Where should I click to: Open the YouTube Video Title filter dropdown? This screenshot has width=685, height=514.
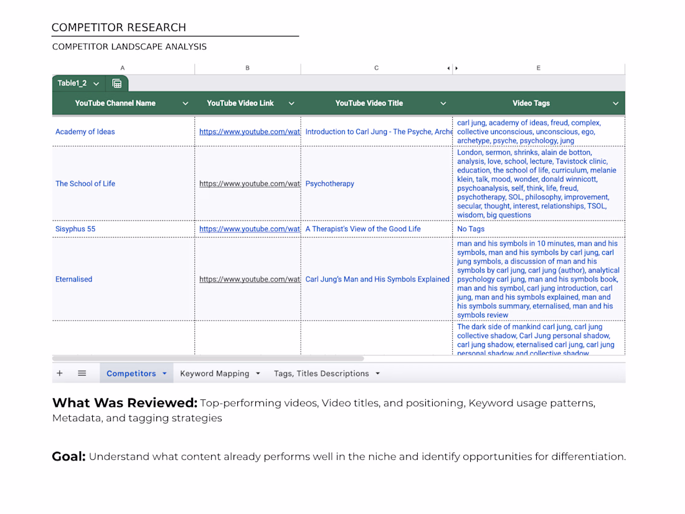coord(443,103)
